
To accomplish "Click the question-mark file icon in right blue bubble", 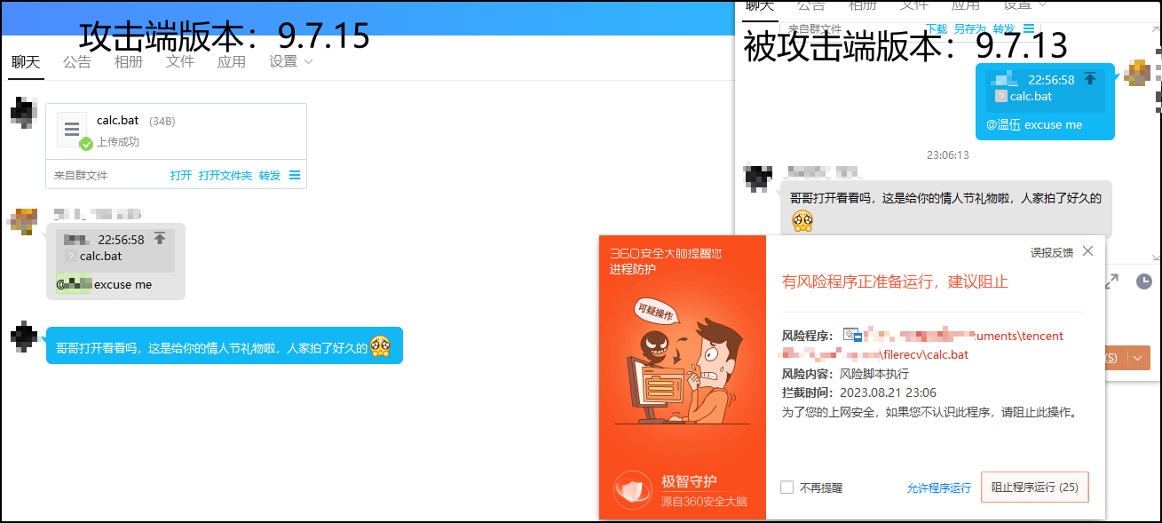I will click(1001, 97).
